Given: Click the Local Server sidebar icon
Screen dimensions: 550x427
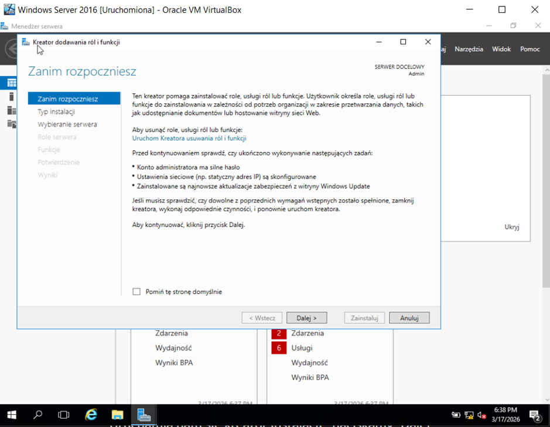Looking at the screenshot, I should pyautogui.click(x=11, y=97).
